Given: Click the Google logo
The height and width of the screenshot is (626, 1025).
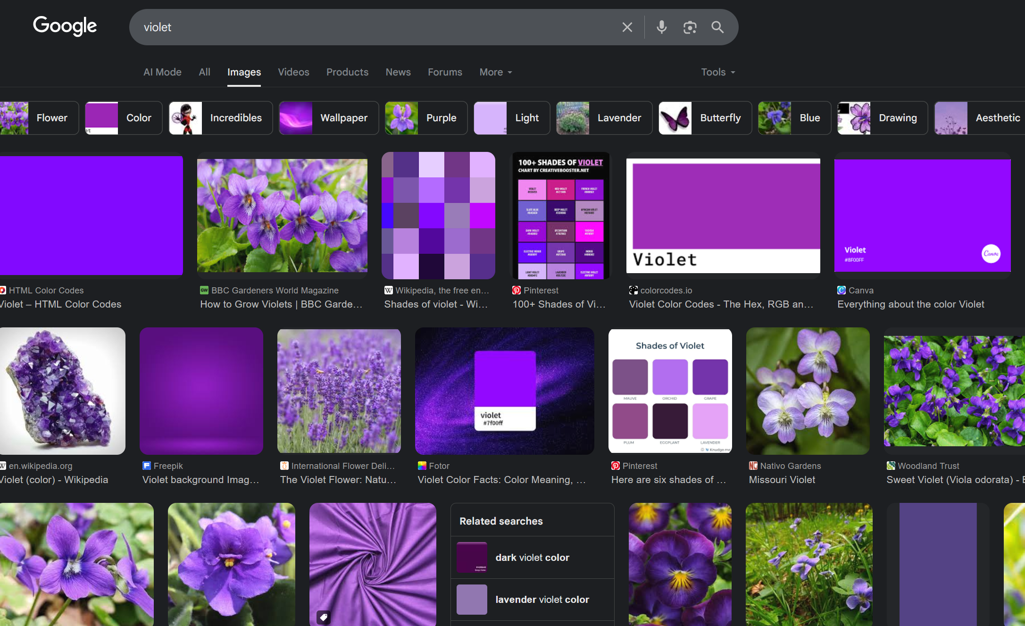Looking at the screenshot, I should click(65, 26).
